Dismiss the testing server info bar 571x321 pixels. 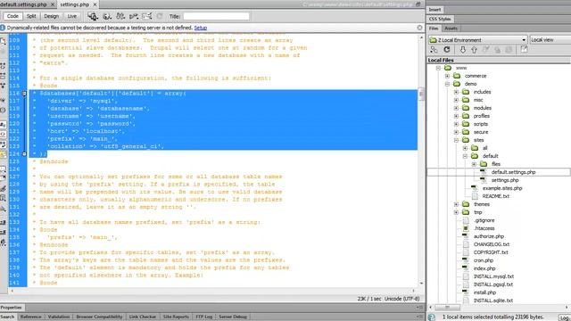[419, 28]
